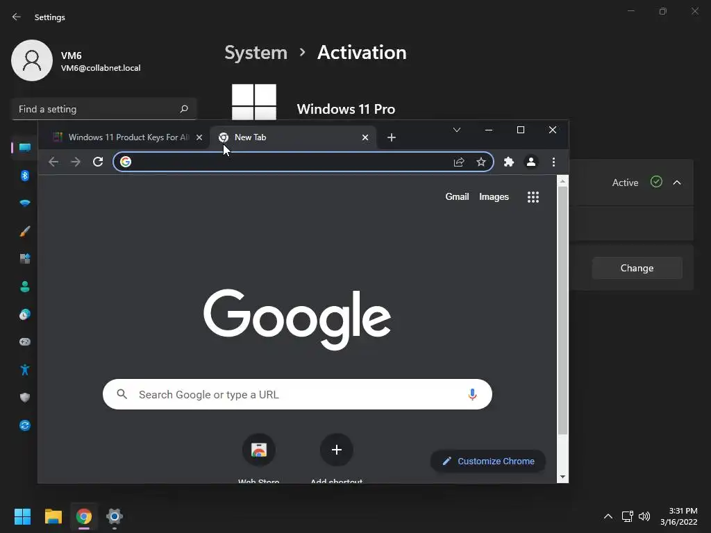
Task: Click the scrollbar up arrow in Chrome
Action: point(562,181)
